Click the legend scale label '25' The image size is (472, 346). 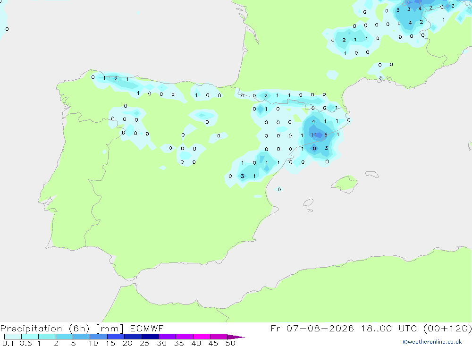point(144,343)
